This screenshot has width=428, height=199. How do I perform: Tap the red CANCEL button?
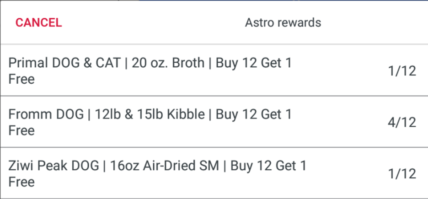[38, 23]
